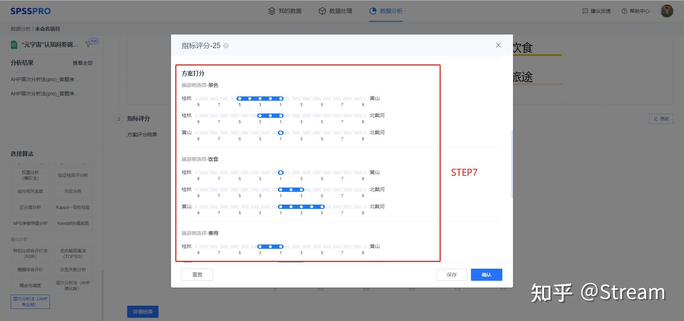Click the 详细结果 button
Viewport: 684px width, 321px height.
click(x=143, y=312)
